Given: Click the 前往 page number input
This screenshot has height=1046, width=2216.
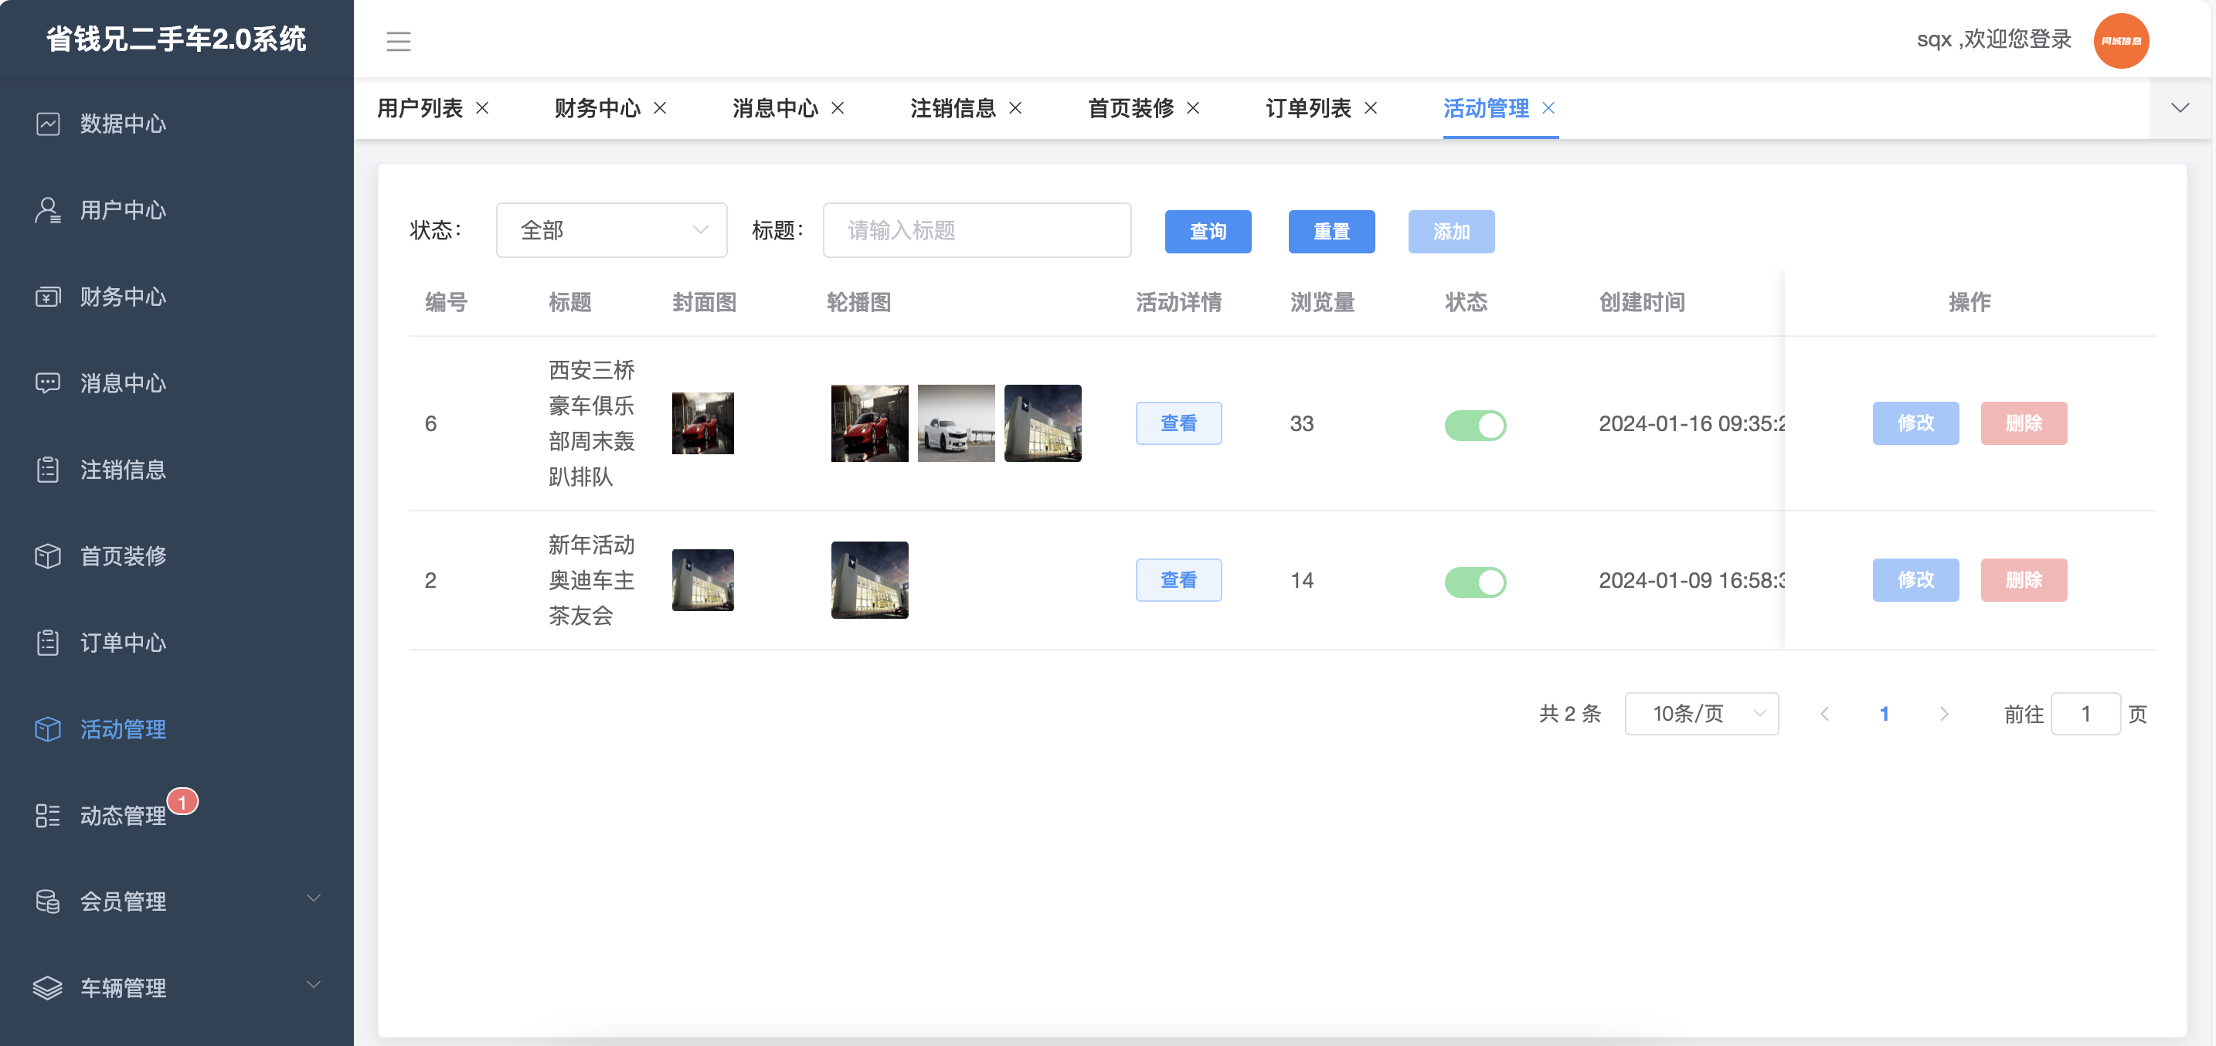Looking at the screenshot, I should point(2085,714).
